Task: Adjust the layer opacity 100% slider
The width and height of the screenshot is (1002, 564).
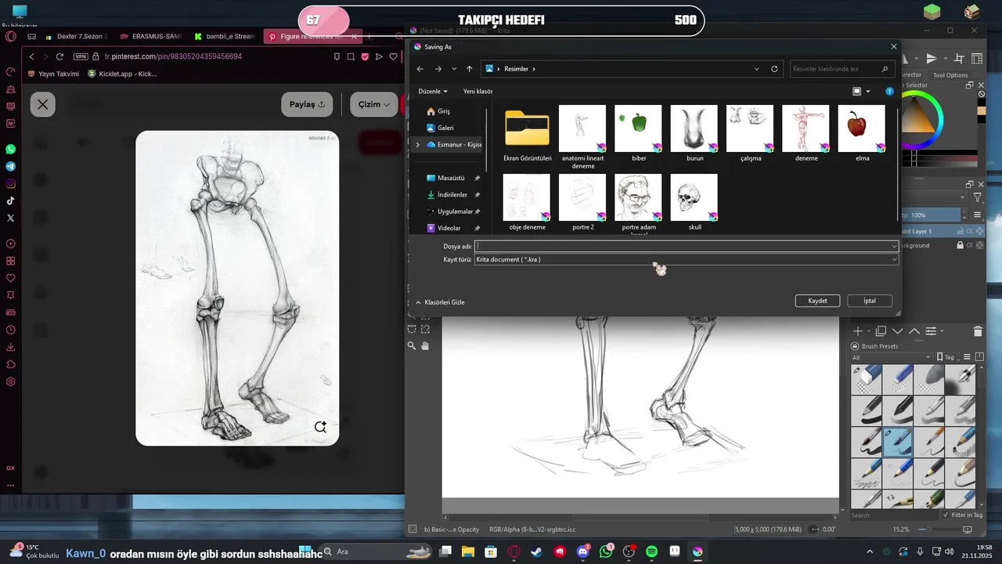Action: [931, 215]
